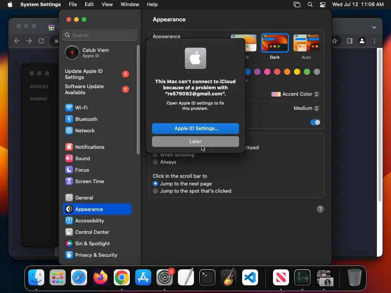Open Terminal from the Dock
The height and width of the screenshot is (293, 391).
(x=207, y=277)
